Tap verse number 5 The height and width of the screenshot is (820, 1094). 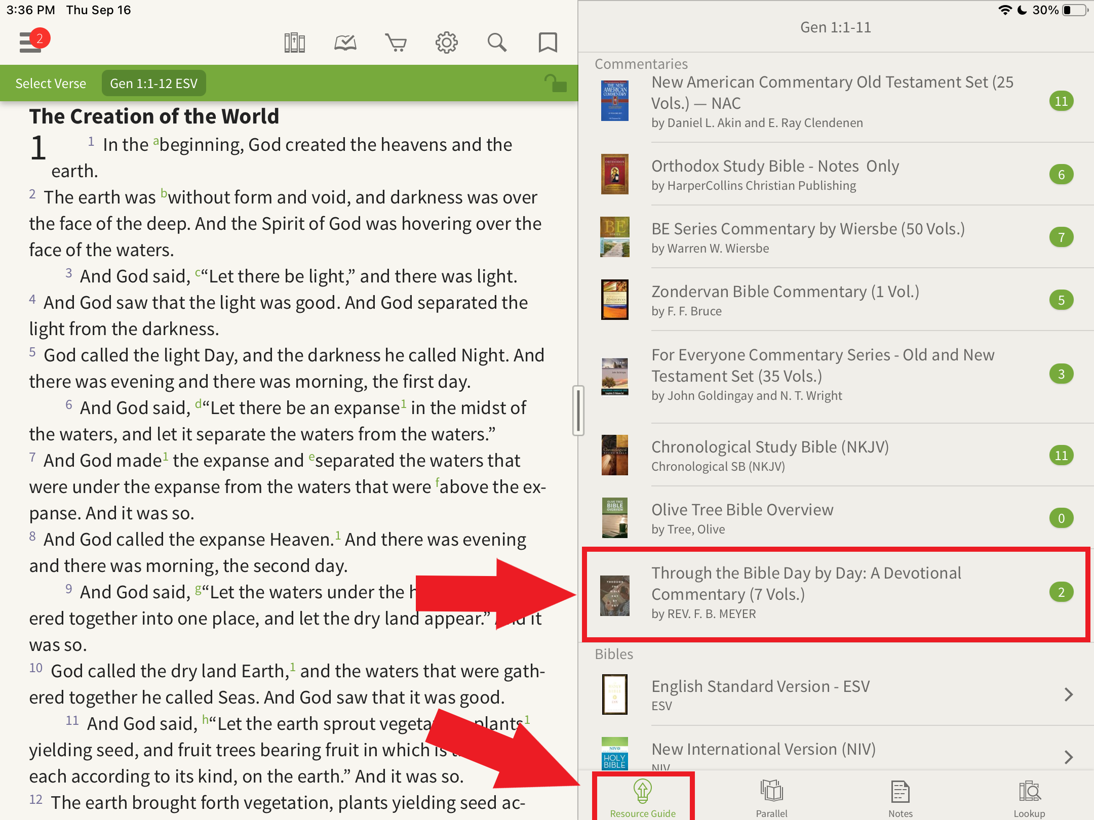tap(32, 352)
